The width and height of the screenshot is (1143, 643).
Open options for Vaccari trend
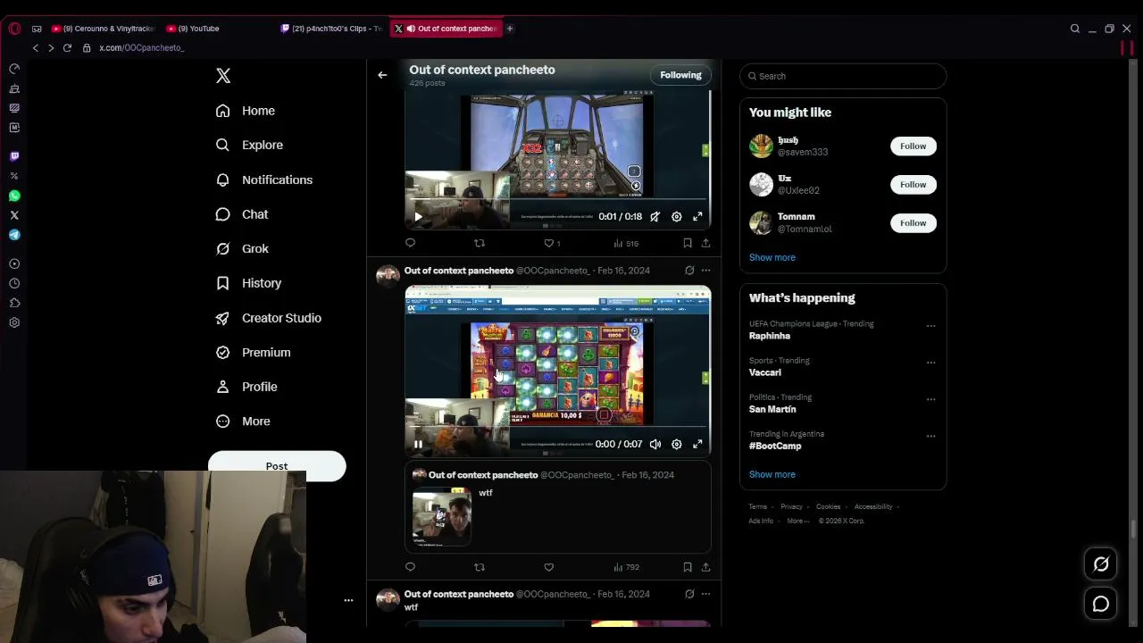(930, 362)
